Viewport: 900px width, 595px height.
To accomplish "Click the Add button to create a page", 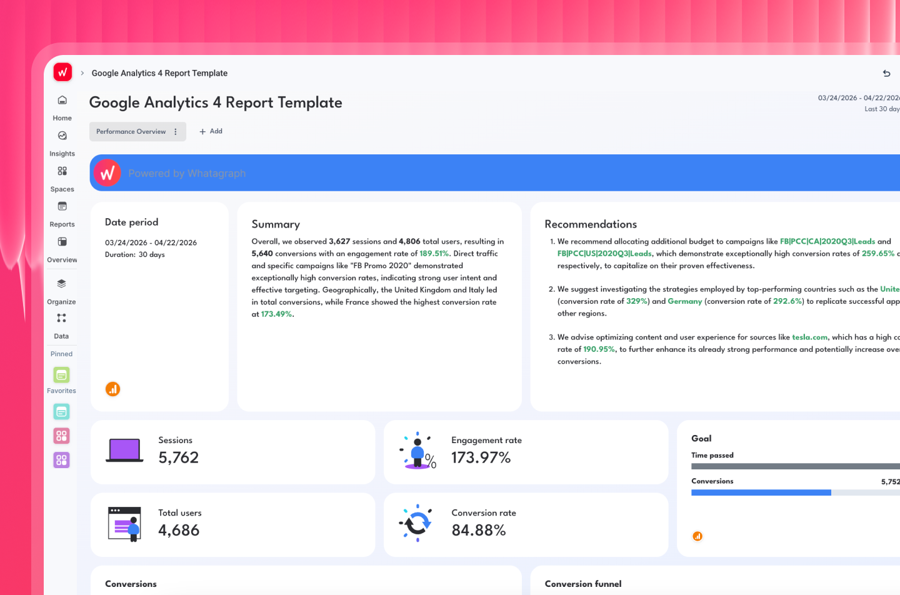I will tap(211, 131).
